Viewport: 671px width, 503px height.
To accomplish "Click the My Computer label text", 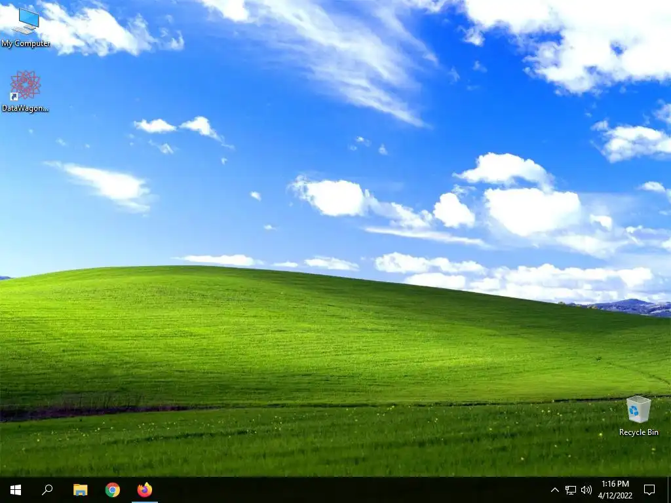I will click(26, 43).
